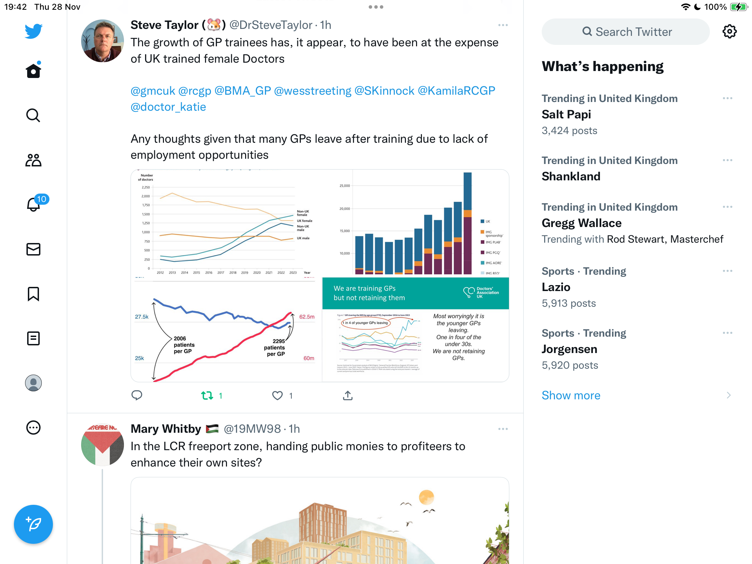The width and height of the screenshot is (752, 564).
Task: Open Communities from the sidebar
Action: pos(33,160)
